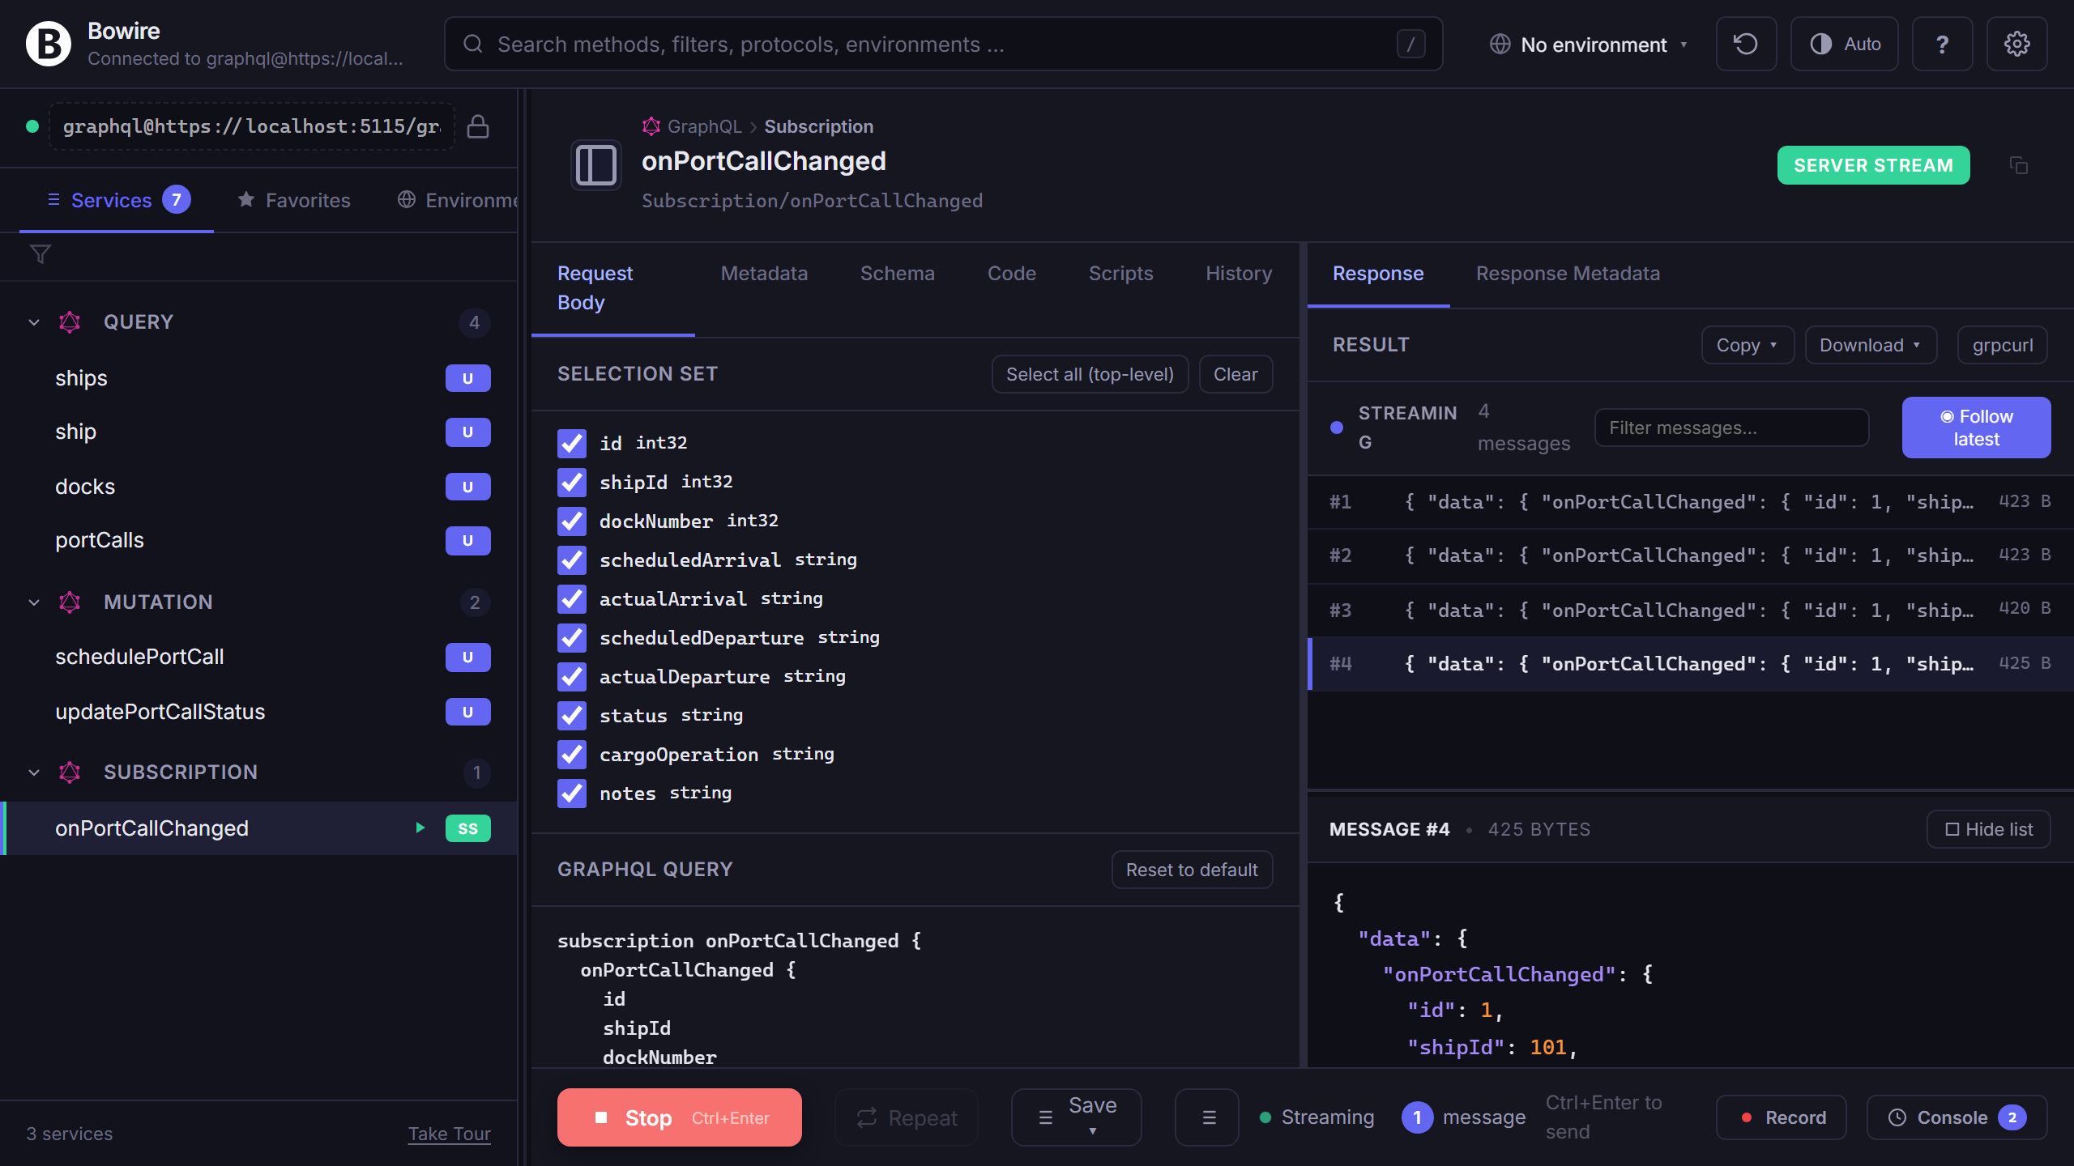Click the SS badge on onPortCallChanged
The height and width of the screenshot is (1166, 2074).
(x=467, y=828)
